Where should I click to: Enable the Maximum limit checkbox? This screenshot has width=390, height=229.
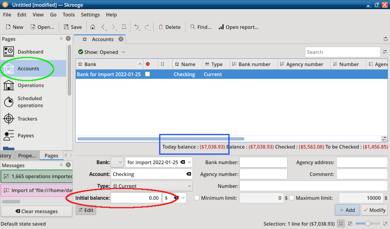292,198
